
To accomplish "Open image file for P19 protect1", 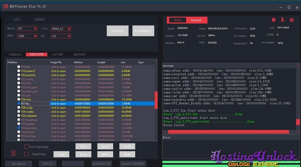I will [x=58, y=71].
